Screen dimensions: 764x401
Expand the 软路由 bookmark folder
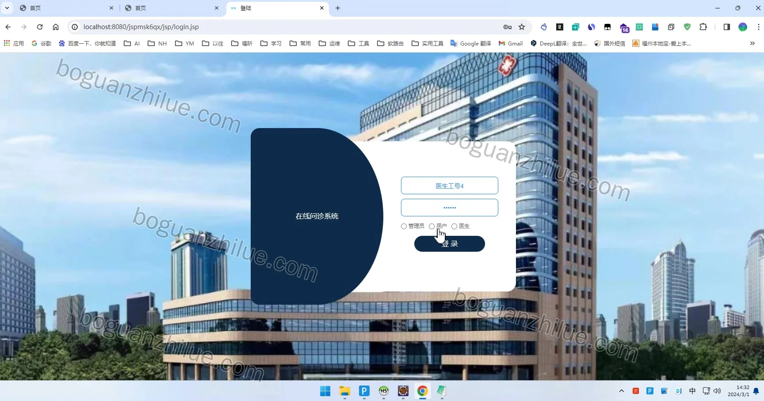(390, 43)
